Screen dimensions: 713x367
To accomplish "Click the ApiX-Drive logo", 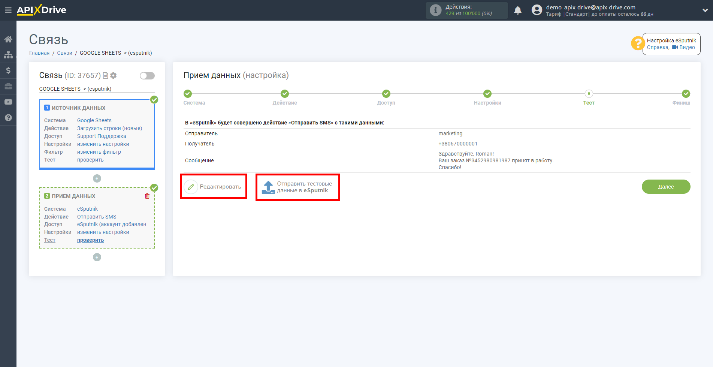I will 42,10.
